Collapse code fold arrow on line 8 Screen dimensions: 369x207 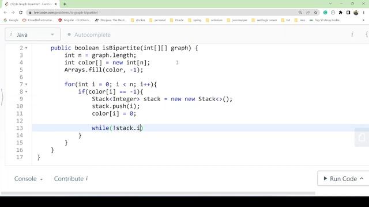coord(26,91)
